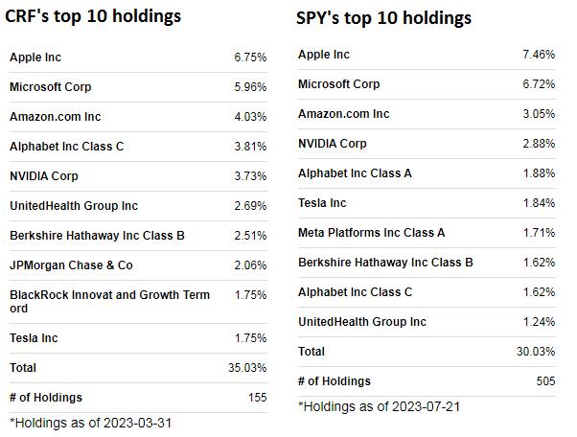577x437 pixels.
Task: Click Alphabet Inc Class C in CRF's table
Action: (x=66, y=147)
